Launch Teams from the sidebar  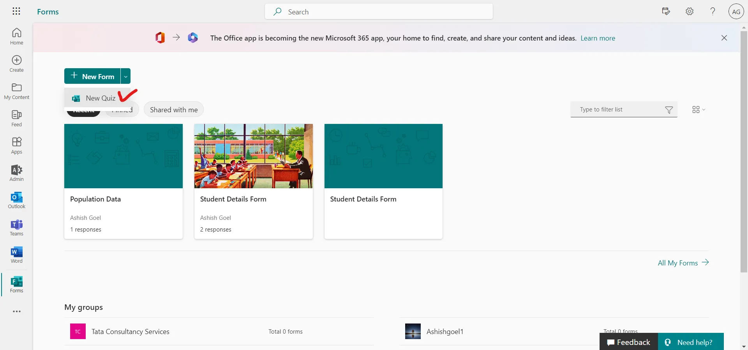coord(16,228)
